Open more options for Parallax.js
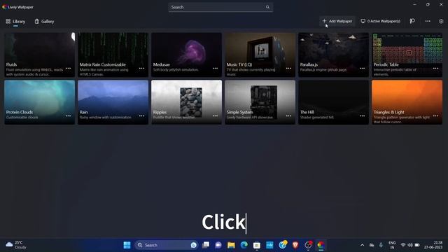Screen dimensions: 448x252 363,69
